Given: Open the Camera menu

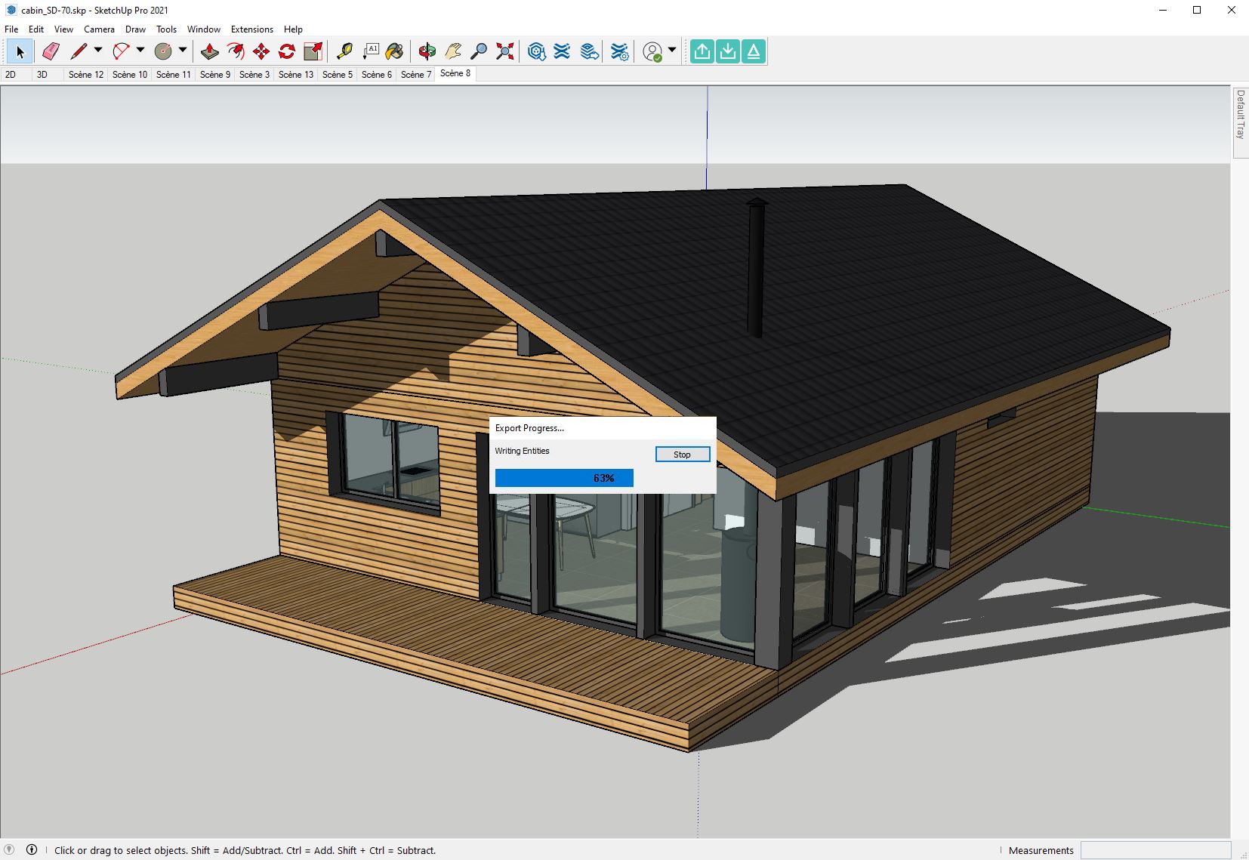Looking at the screenshot, I should click(x=99, y=29).
